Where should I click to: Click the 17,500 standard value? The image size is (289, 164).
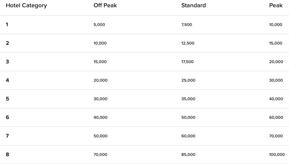click(187, 62)
